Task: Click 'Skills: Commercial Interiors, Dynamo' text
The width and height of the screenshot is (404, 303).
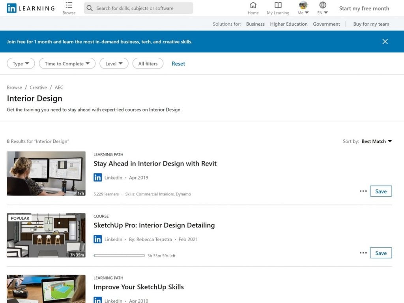Action: pyautogui.click(x=158, y=194)
